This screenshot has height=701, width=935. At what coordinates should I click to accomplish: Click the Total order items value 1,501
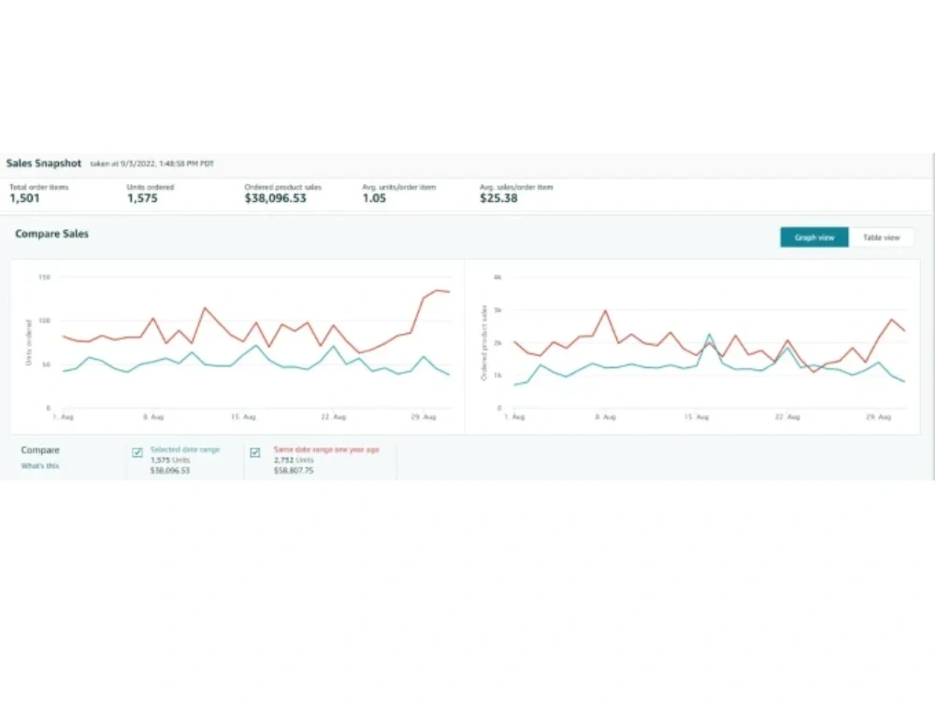pyautogui.click(x=24, y=198)
